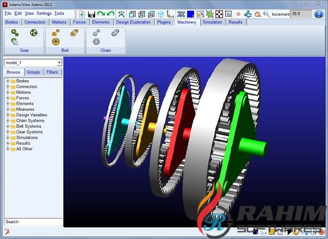Open the Filters tab in browser
Viewport: 328px width, 239px height.
pos(52,72)
